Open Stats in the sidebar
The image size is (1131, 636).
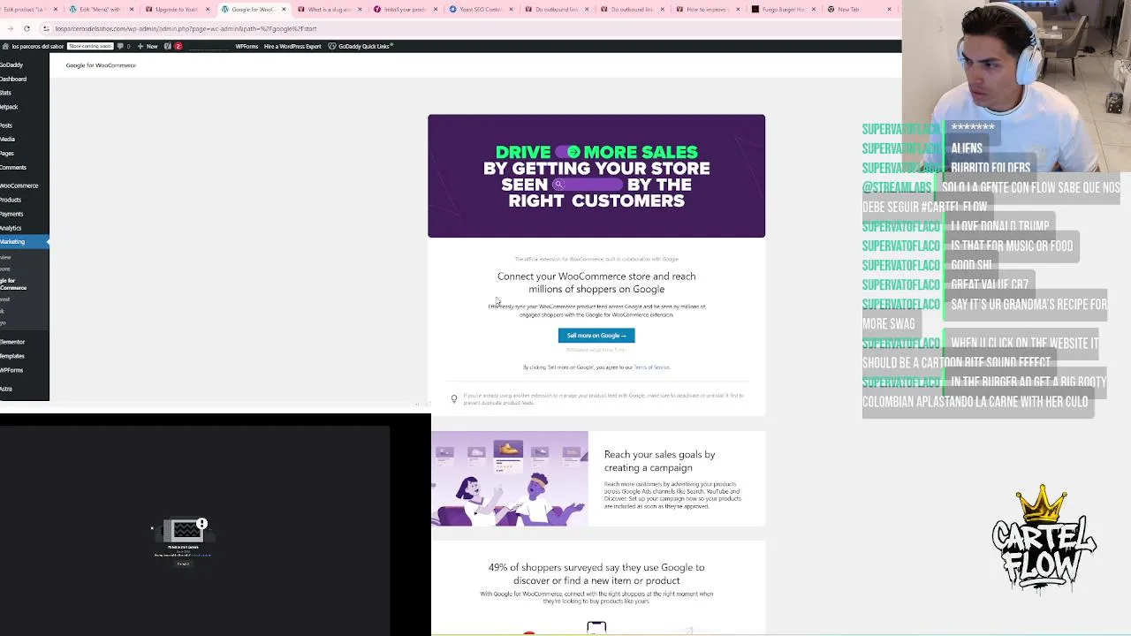[x=24, y=93]
